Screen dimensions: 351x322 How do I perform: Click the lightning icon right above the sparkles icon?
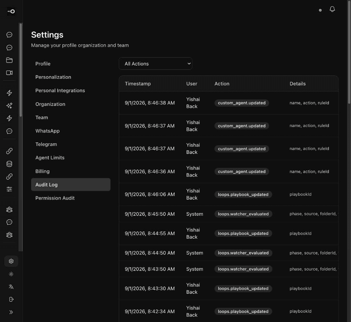point(9,93)
